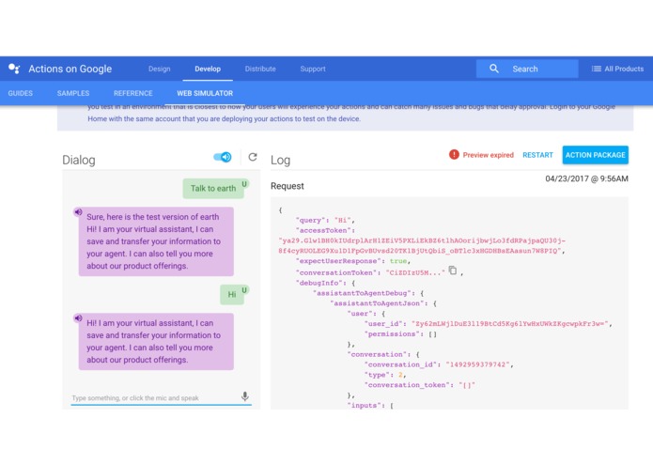Play audio of second assistant reply
This screenshot has width=653, height=464.
78,318
